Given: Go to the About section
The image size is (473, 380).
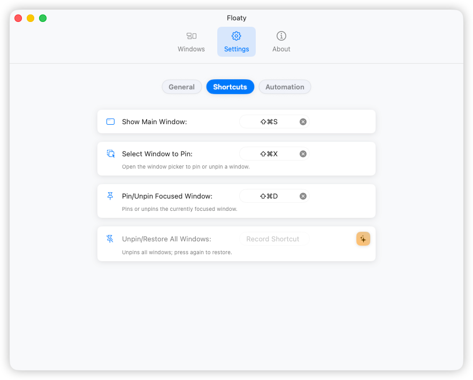Looking at the screenshot, I should tap(281, 42).
